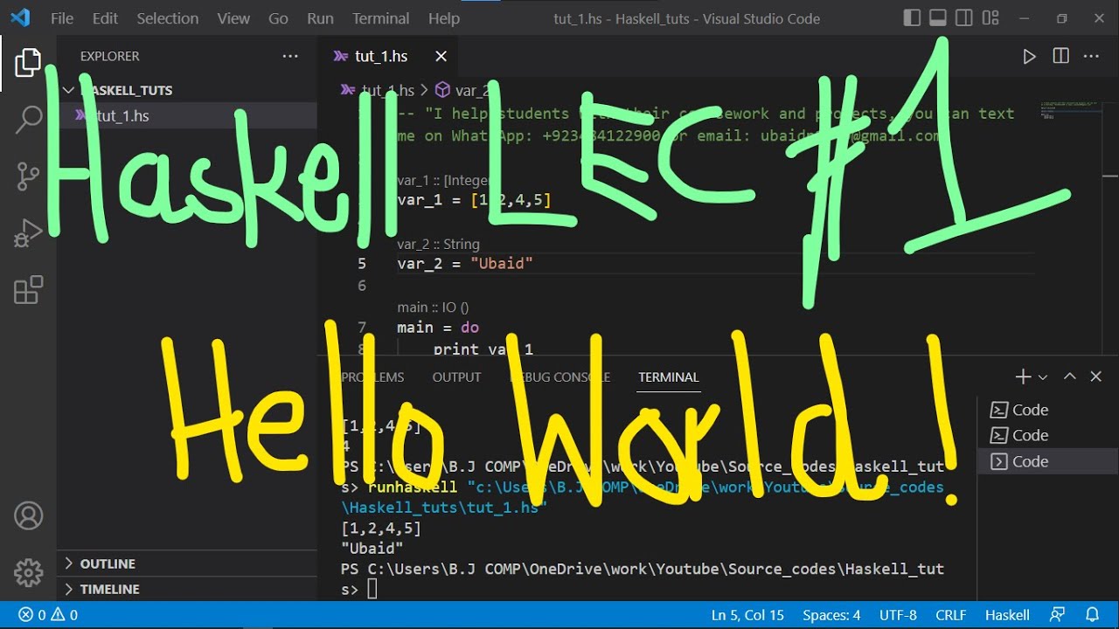Expand the TIMELINE section
The height and width of the screenshot is (629, 1119).
pos(187,589)
